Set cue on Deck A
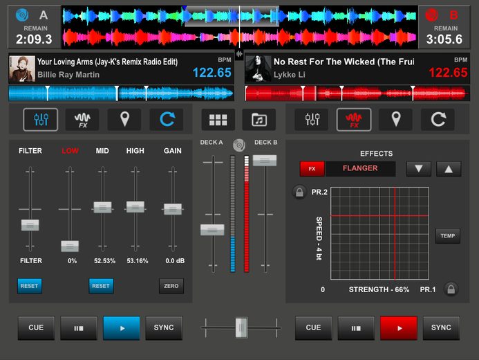Screen dimensions: 479x360 pos(36,328)
